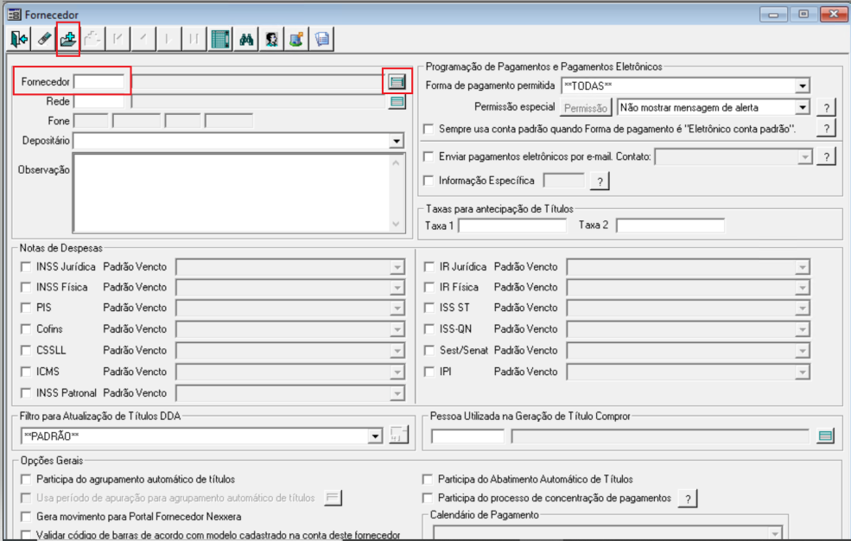Click the documents pages toolbar icon
This screenshot has width=851, height=541.
coord(322,39)
